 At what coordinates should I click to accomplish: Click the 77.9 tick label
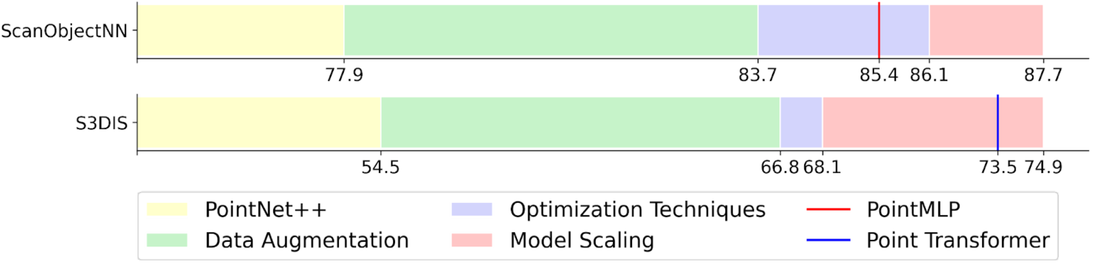click(x=344, y=75)
